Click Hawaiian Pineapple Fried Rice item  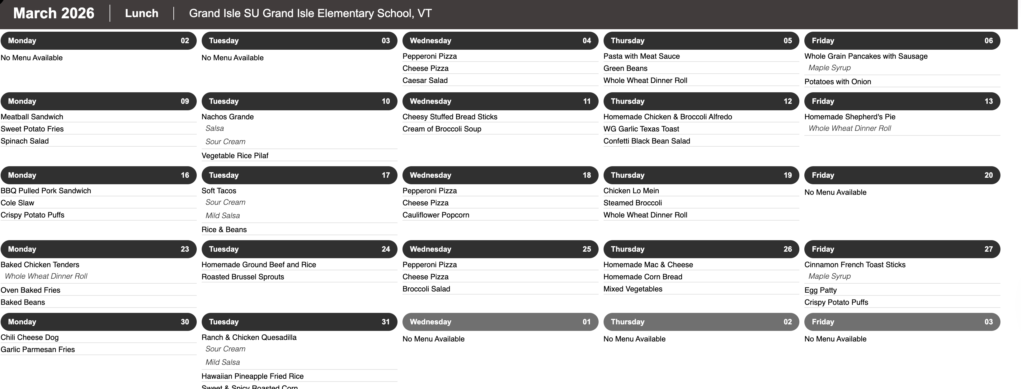(x=252, y=376)
